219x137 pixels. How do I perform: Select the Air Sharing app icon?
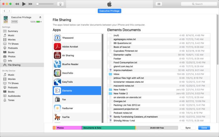pos(57,56)
